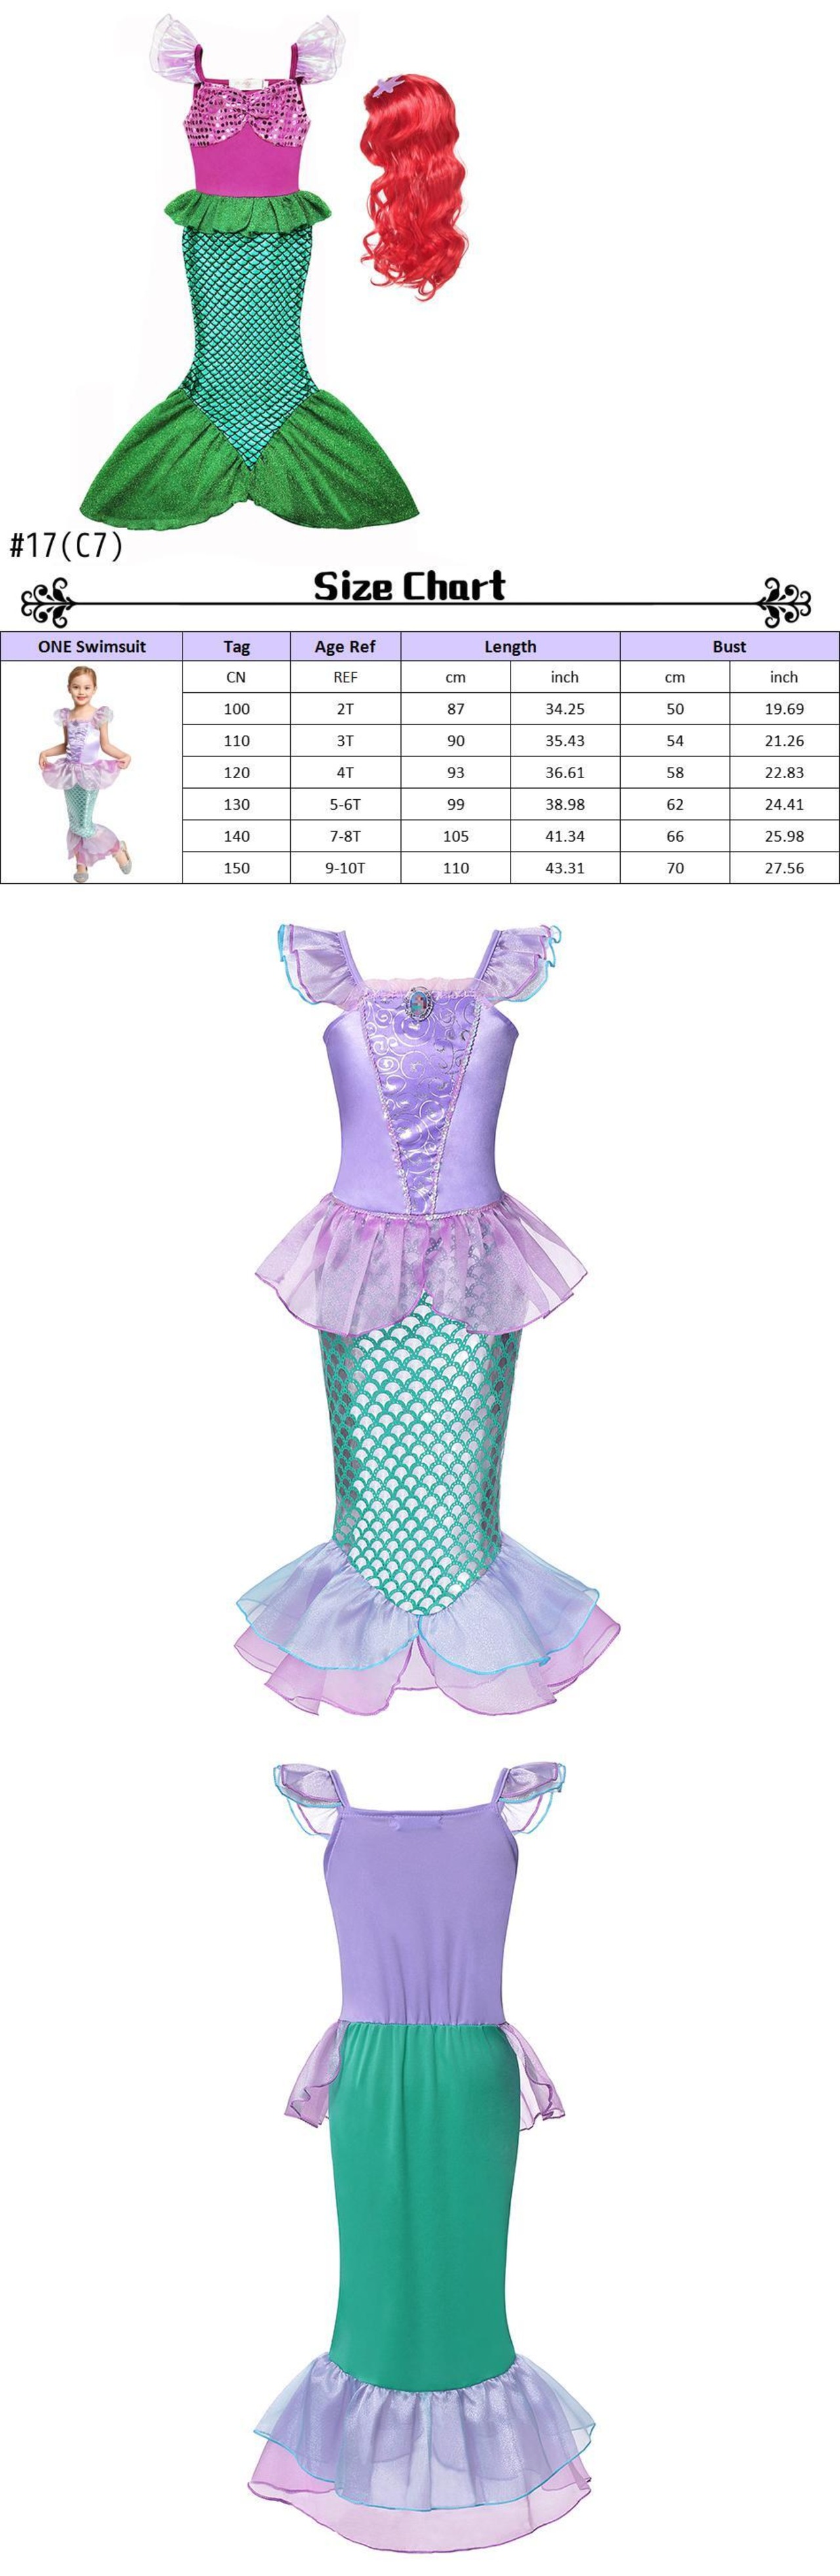
Task: Select the Bust column header
Action: (729, 646)
